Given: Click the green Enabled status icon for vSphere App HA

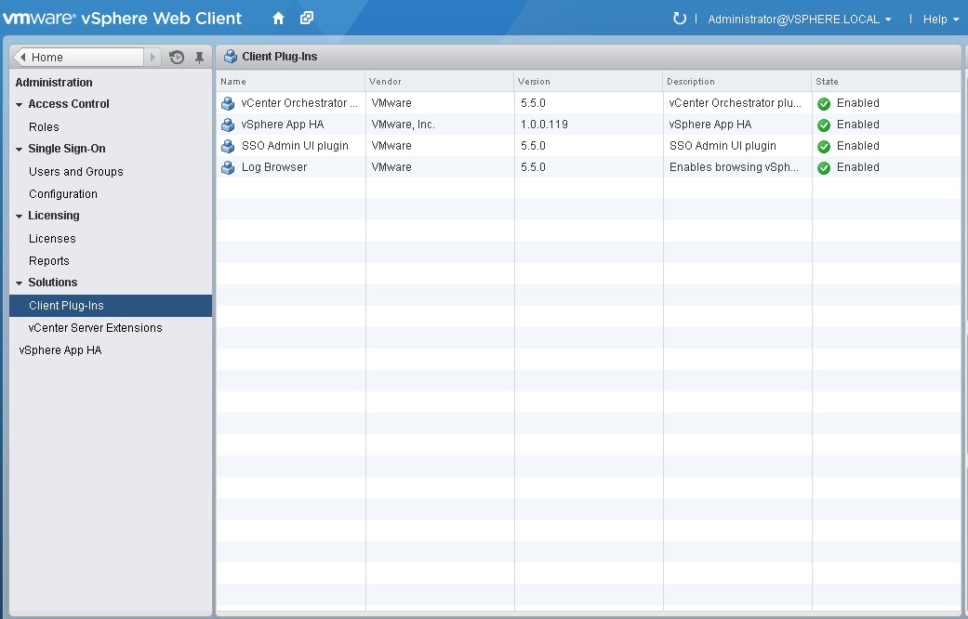Looking at the screenshot, I should (824, 125).
